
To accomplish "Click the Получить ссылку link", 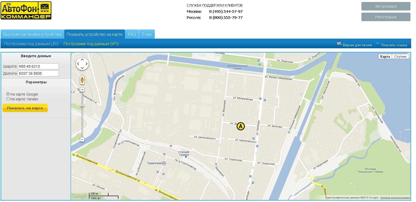I will [x=394, y=45].
